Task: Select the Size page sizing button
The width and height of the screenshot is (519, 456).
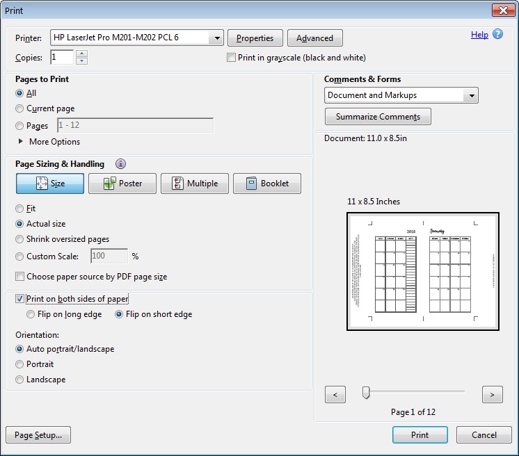Action: pyautogui.click(x=50, y=184)
